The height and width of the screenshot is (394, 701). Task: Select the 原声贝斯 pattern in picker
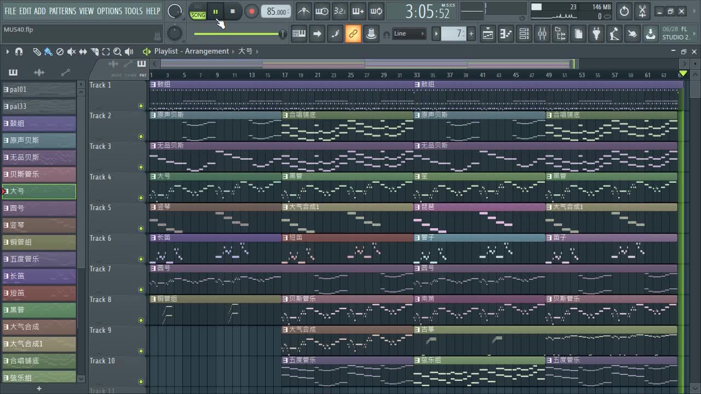coord(39,140)
